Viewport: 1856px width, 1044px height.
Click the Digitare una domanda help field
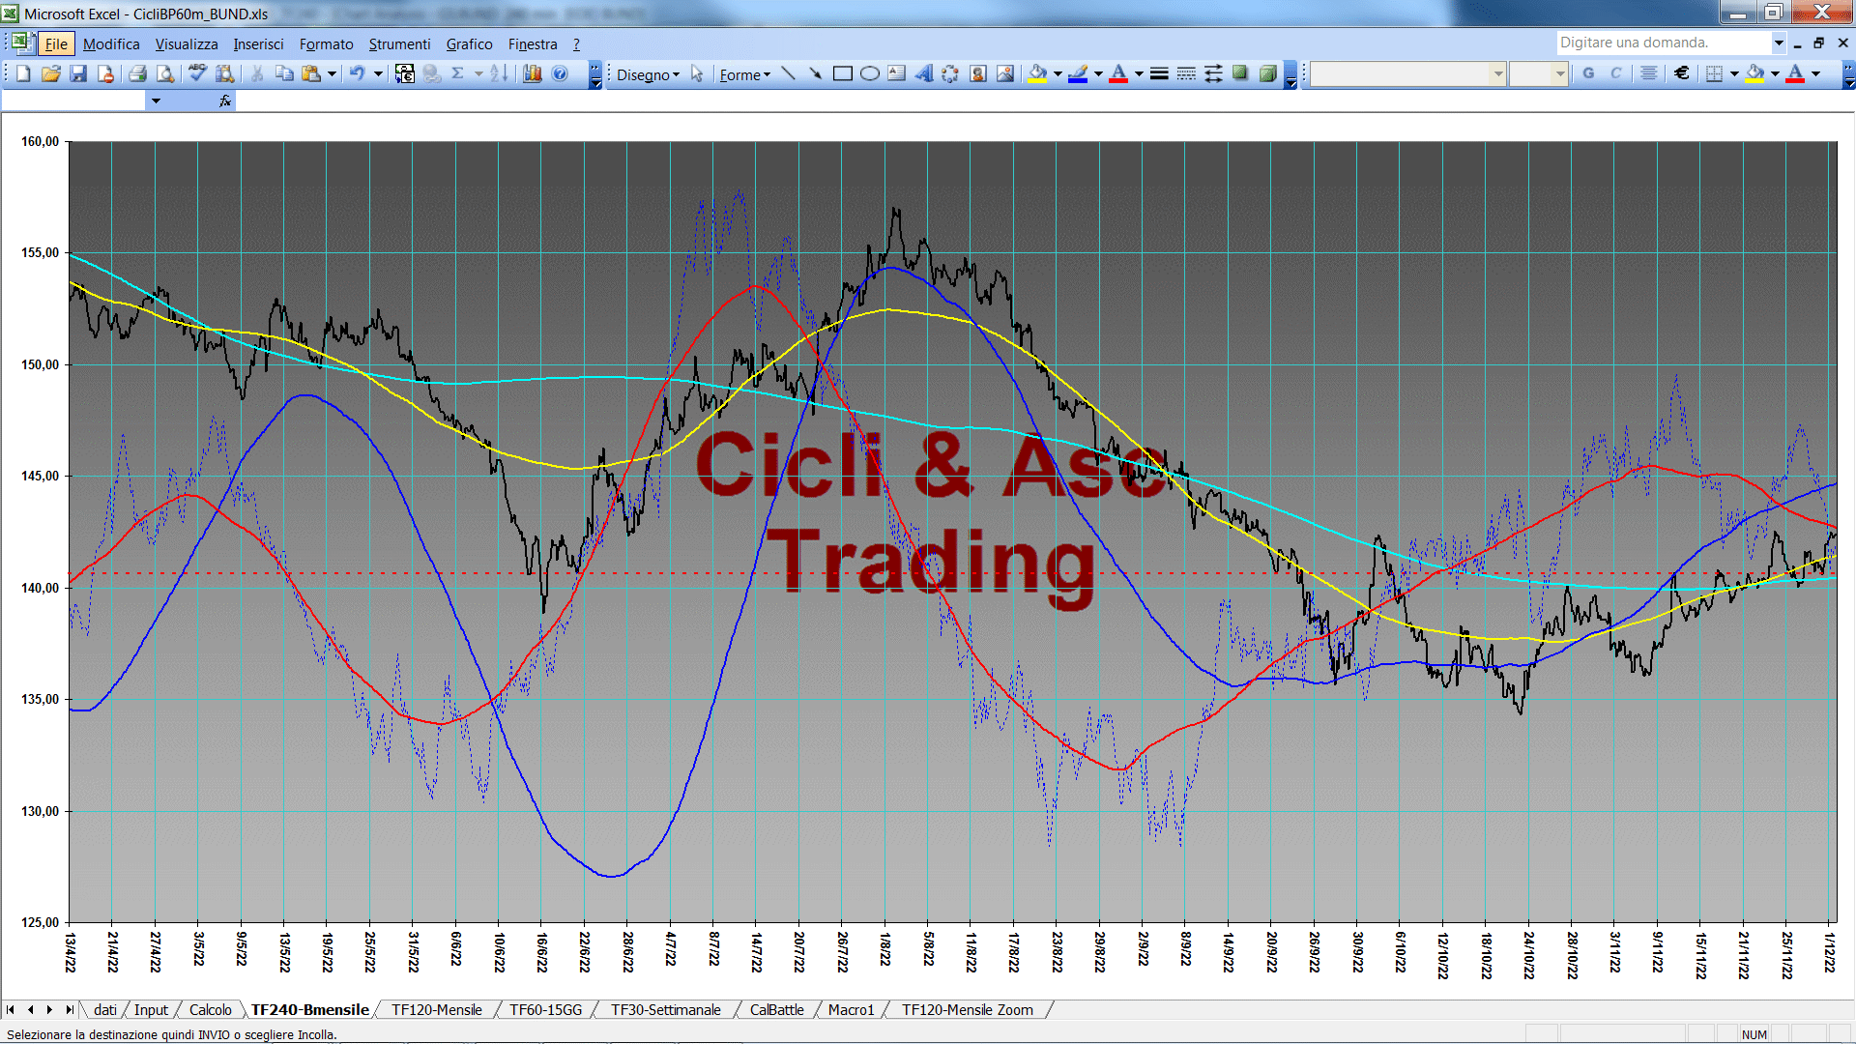[1663, 43]
